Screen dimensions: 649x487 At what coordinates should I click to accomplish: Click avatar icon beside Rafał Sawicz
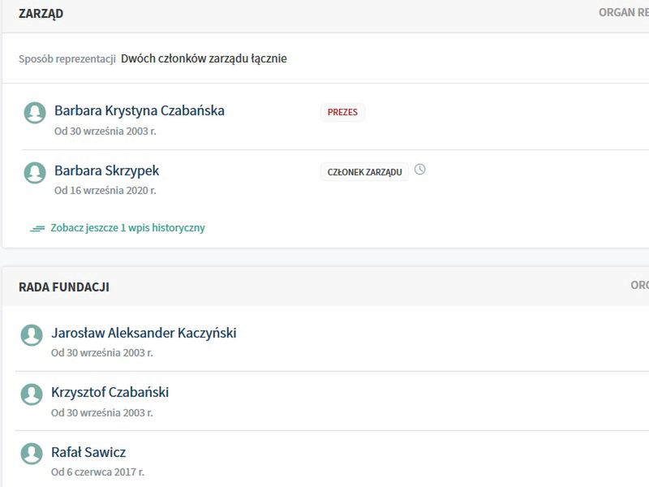pos(32,454)
